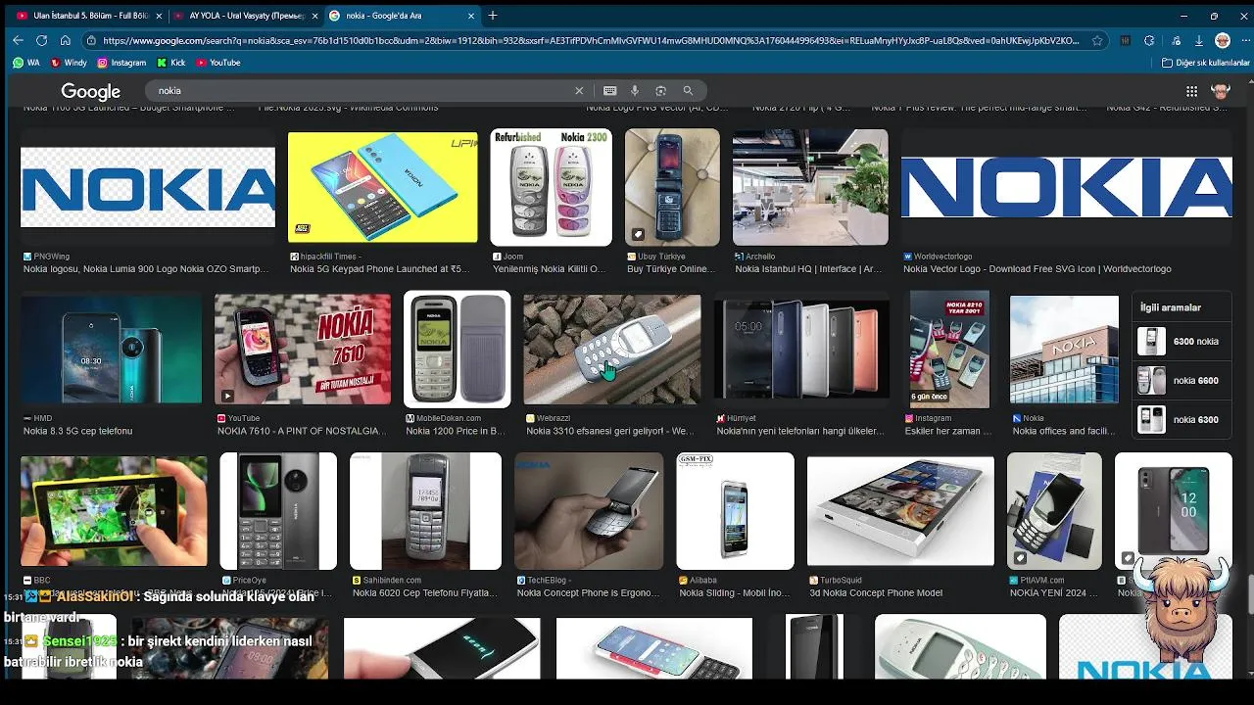This screenshot has width=1254, height=705.
Task: Open Nokia 8.3 5G HMD image
Action: pos(111,349)
